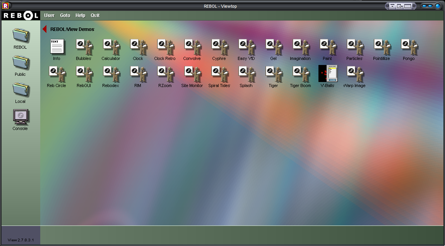Launch the Pongo demo icon

pos(409,47)
